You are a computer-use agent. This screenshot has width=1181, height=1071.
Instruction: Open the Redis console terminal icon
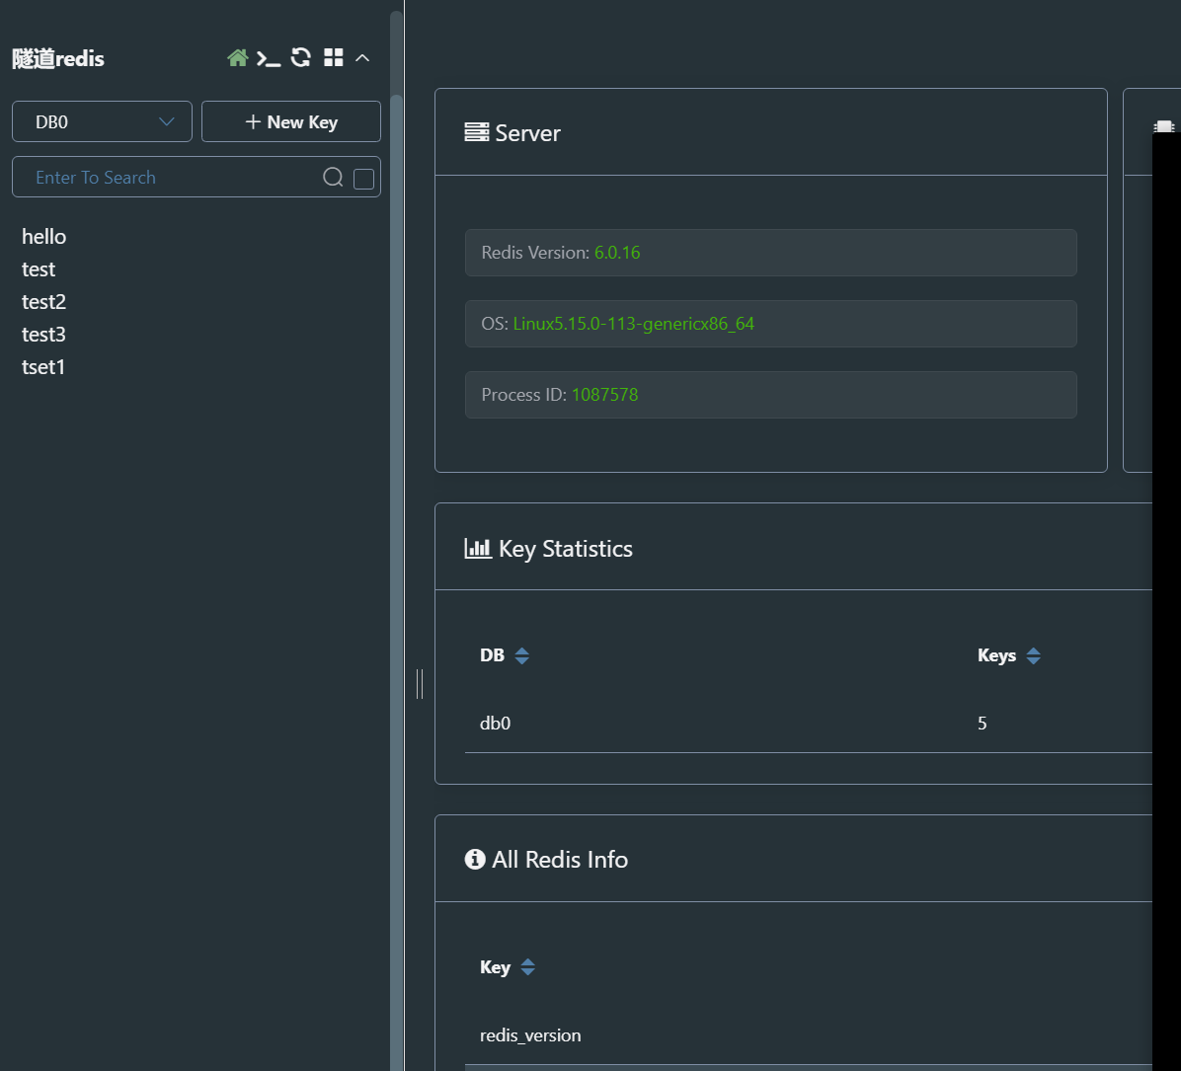[x=269, y=59]
